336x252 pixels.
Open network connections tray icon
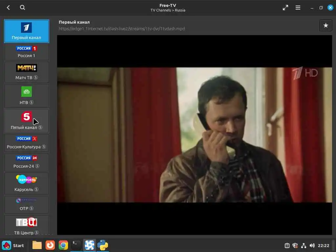pos(304,245)
